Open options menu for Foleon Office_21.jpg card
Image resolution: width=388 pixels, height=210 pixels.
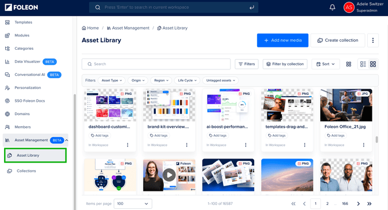[364, 145]
